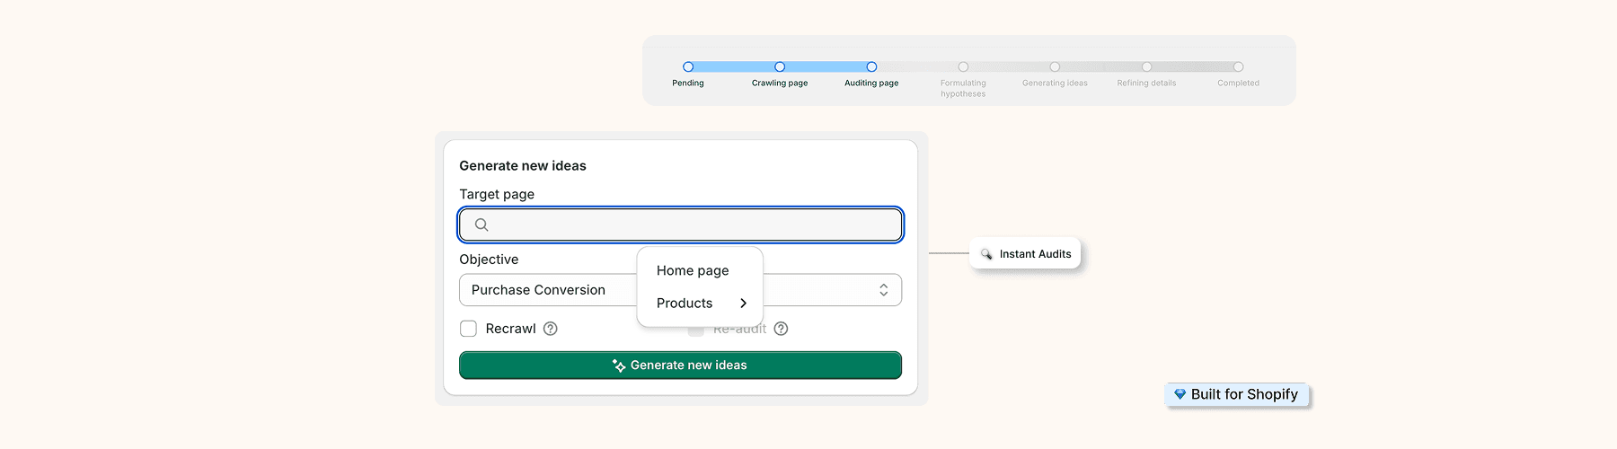Open the Objective dropdown stepper arrows
This screenshot has width=1617, height=449.
pos(883,290)
